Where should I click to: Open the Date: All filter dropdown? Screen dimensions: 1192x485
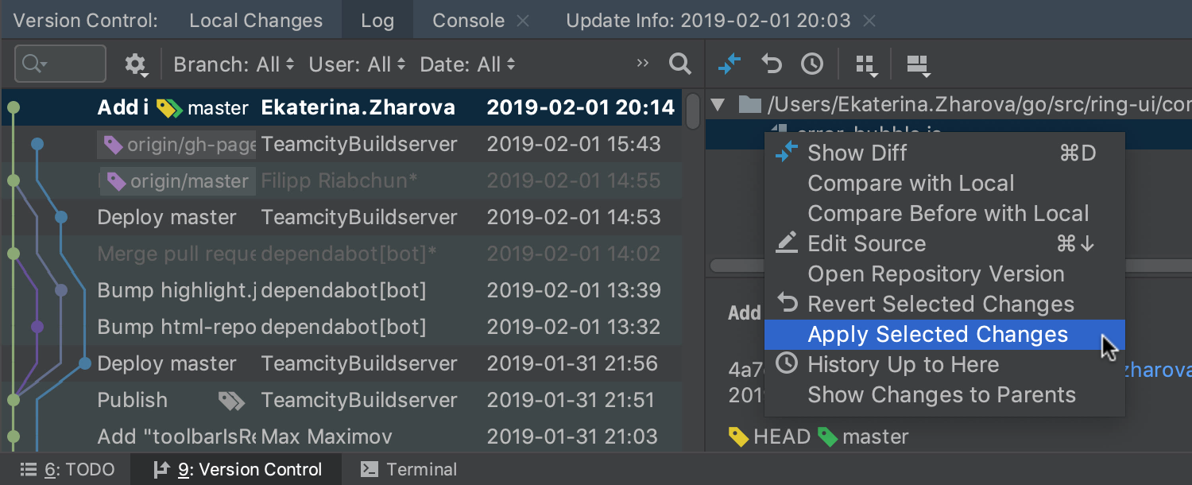[468, 64]
